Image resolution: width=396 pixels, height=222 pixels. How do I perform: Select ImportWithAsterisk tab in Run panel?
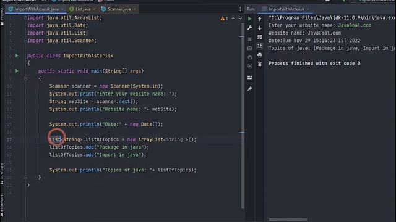pyautogui.click(x=286, y=9)
